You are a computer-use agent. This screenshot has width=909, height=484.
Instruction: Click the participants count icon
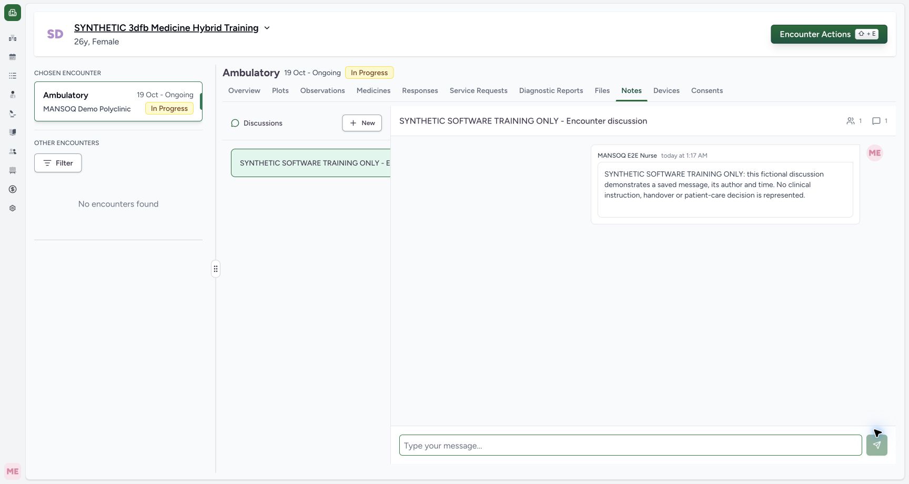pos(851,121)
